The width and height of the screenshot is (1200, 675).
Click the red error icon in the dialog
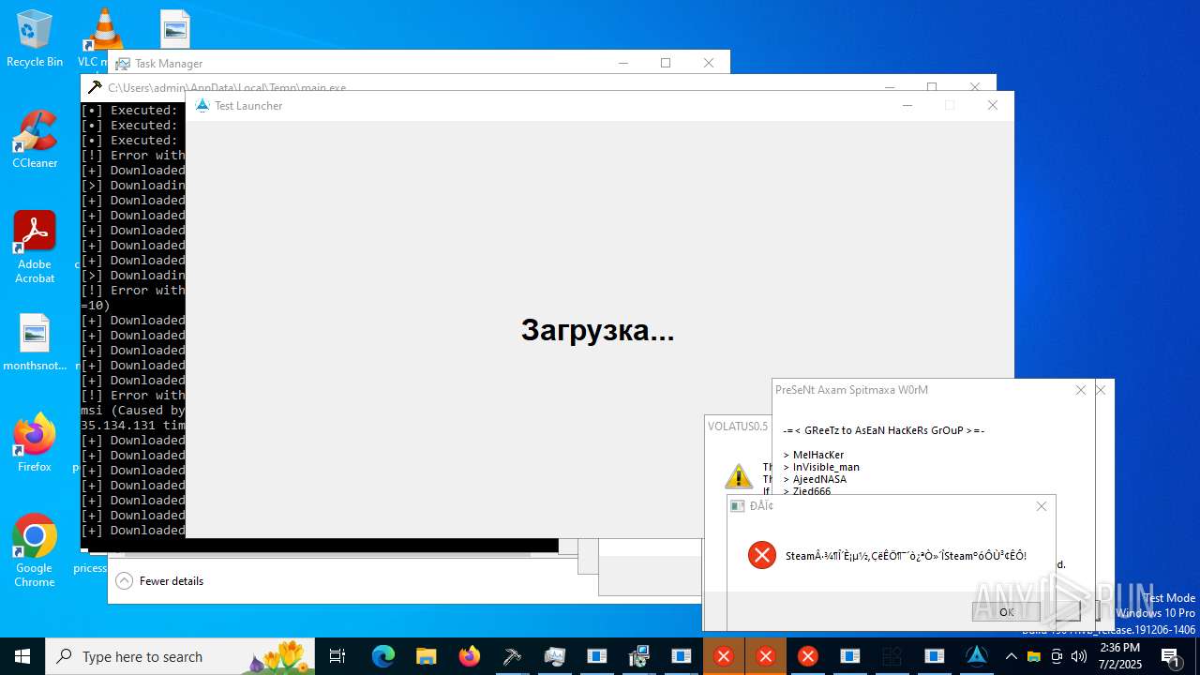(x=762, y=555)
